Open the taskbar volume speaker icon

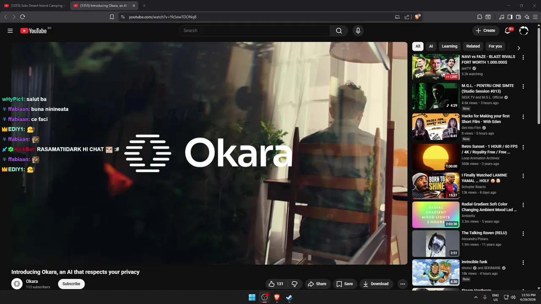click(x=513, y=297)
